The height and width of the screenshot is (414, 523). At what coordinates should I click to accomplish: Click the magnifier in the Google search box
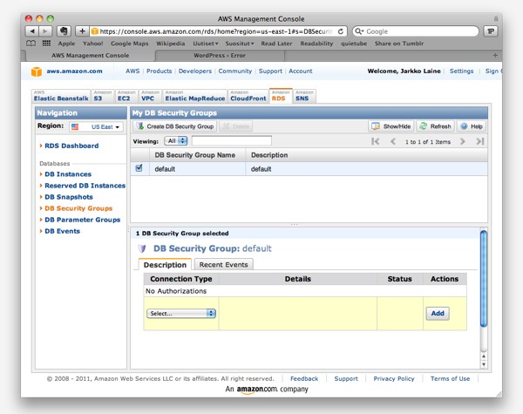point(359,31)
